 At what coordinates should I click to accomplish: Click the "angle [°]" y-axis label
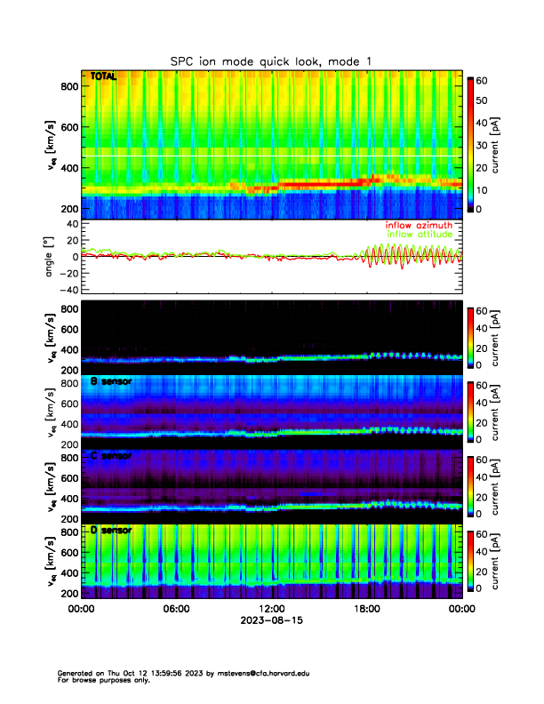tap(51, 257)
